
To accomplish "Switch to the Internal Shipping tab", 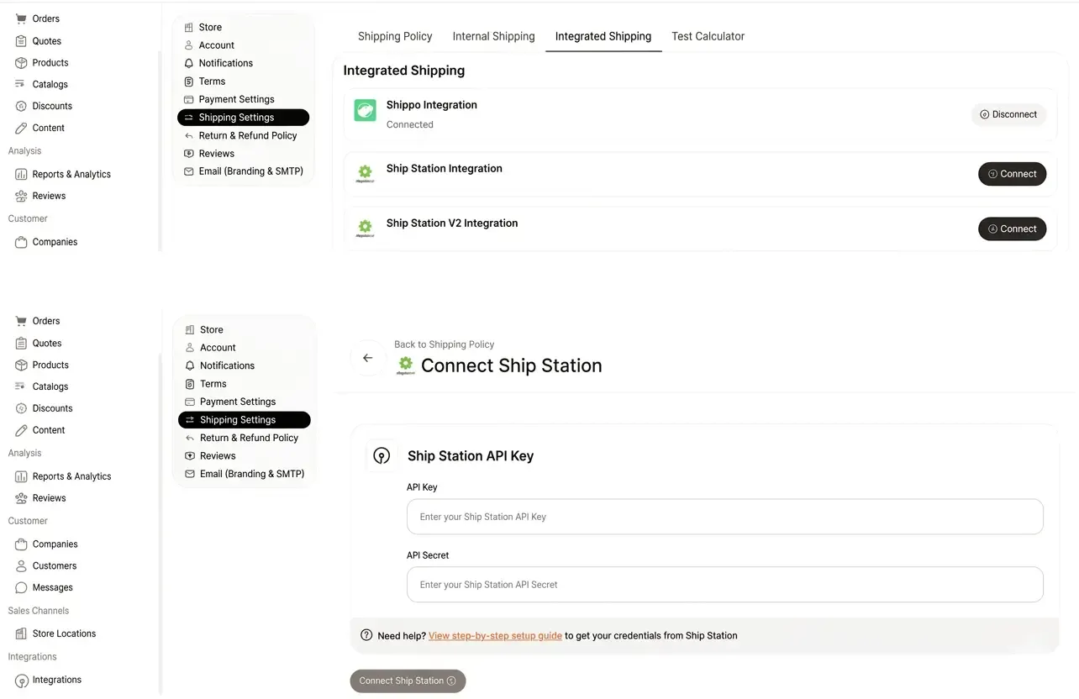I will [493, 36].
